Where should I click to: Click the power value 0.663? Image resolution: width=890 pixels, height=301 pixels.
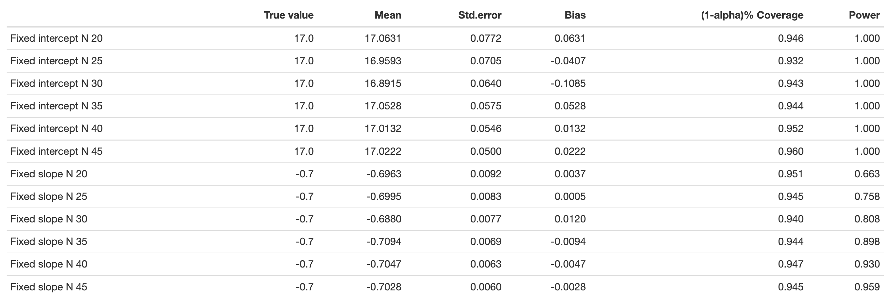point(867,174)
